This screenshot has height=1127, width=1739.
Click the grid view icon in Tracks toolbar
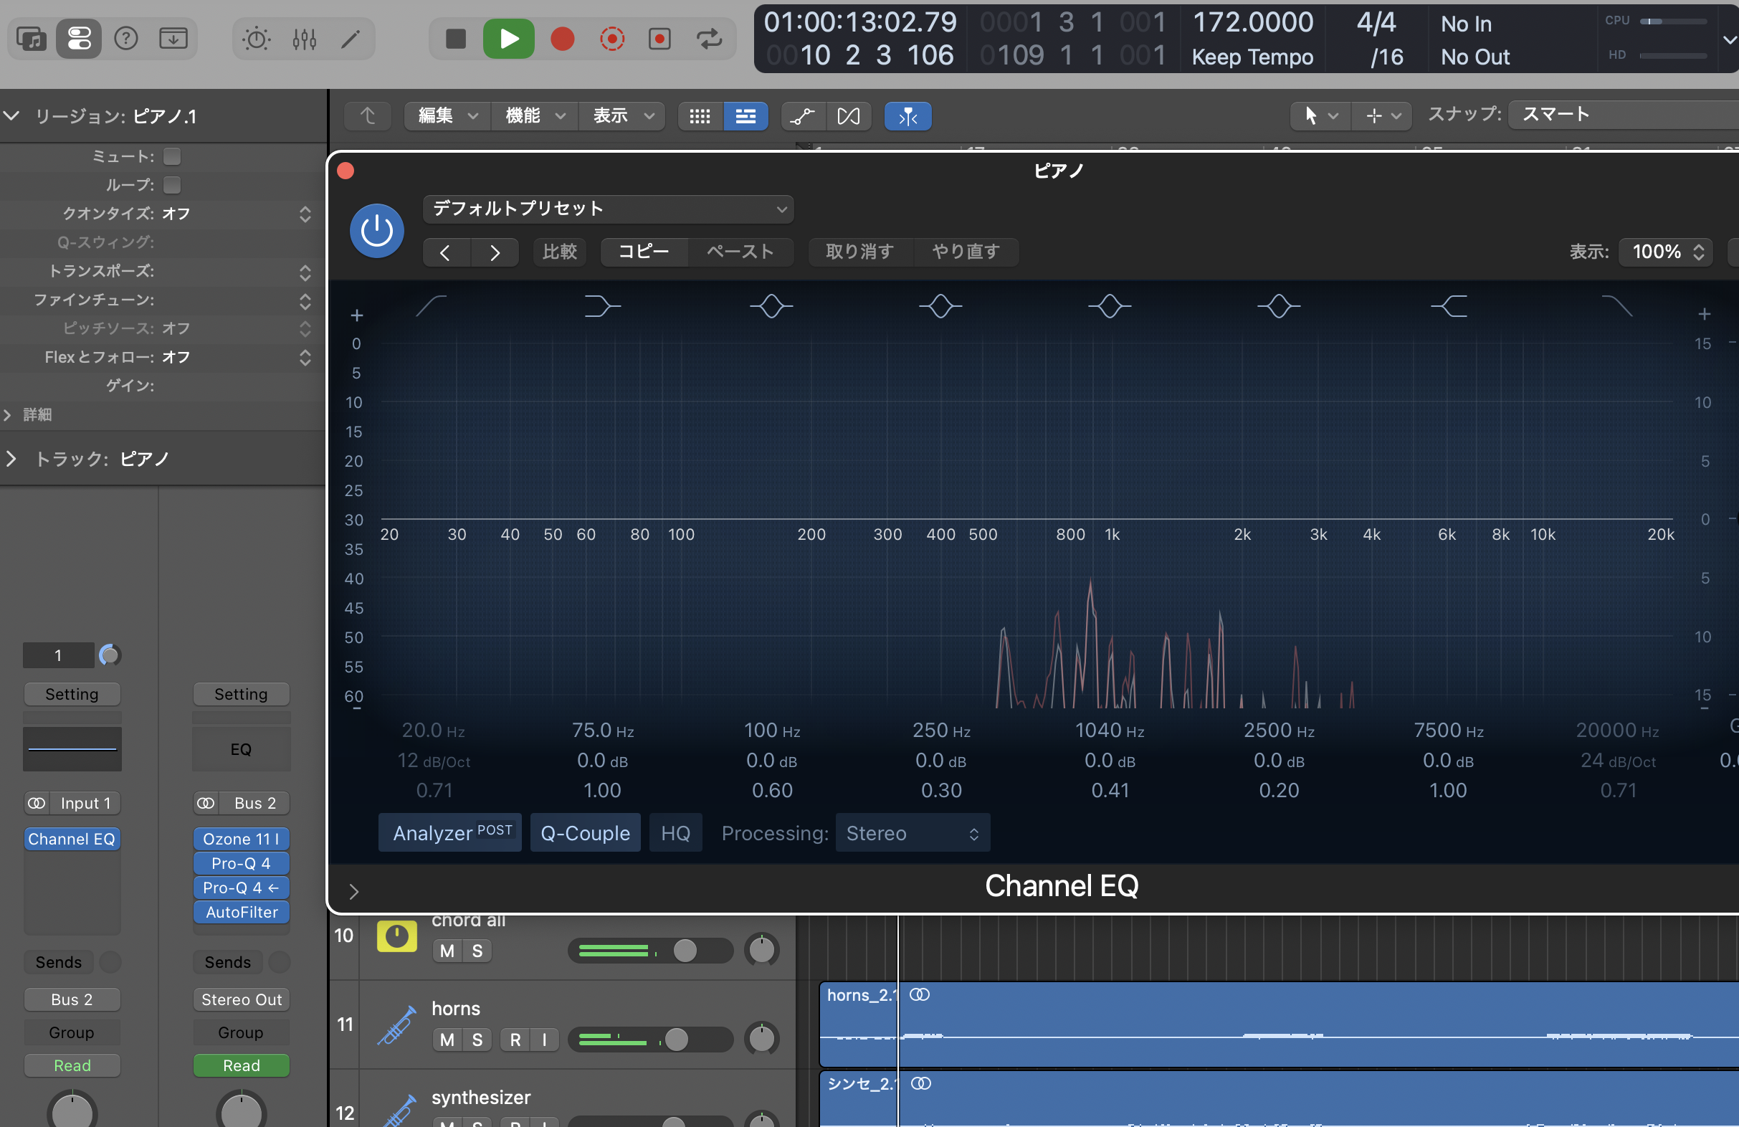700,115
